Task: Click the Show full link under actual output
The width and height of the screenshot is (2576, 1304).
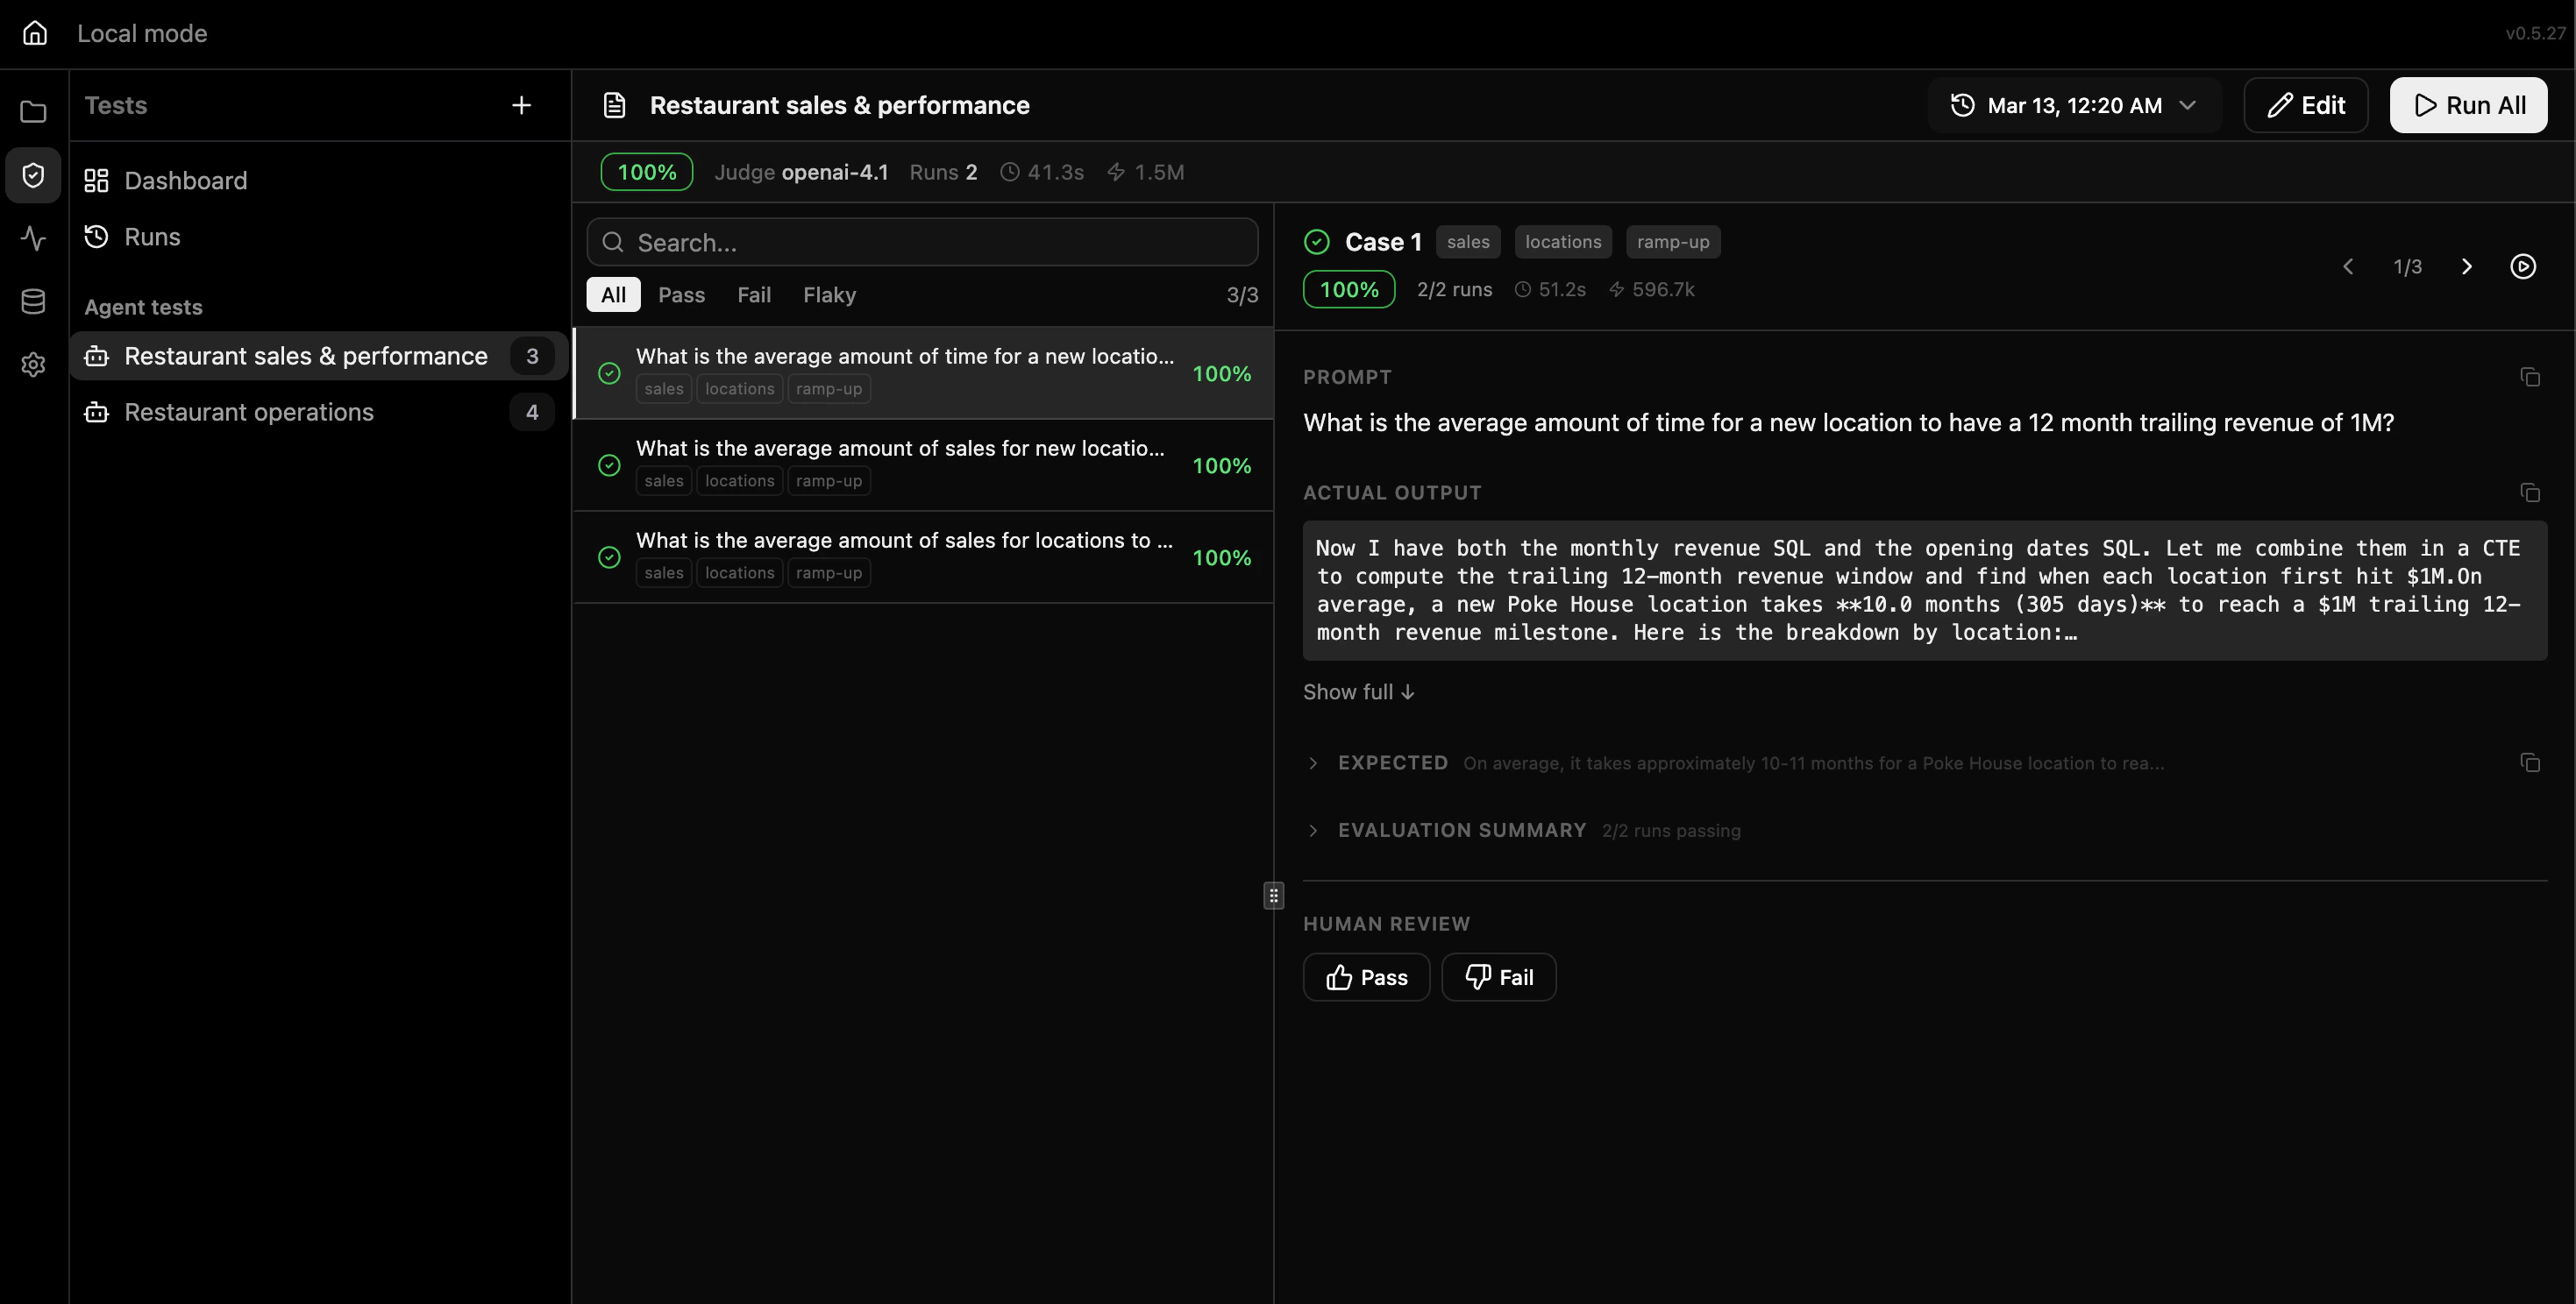Action: click(x=1357, y=691)
